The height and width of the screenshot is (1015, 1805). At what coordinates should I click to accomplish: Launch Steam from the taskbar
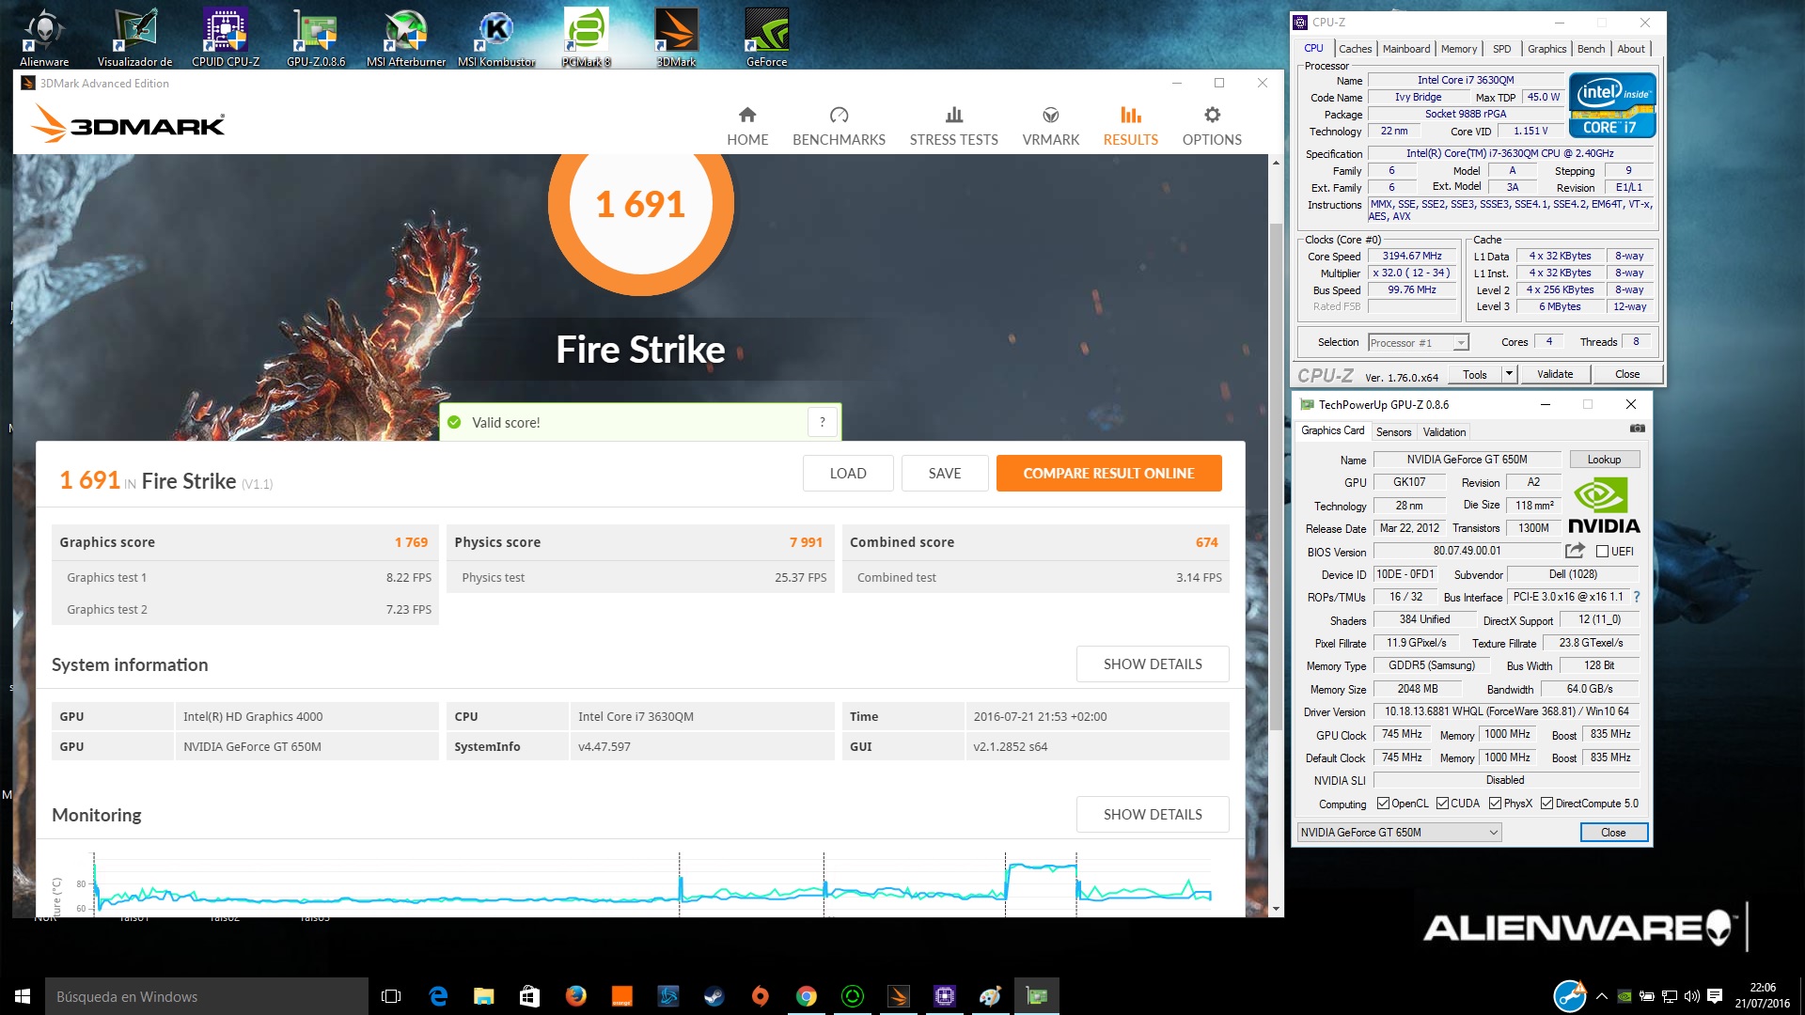tap(714, 996)
